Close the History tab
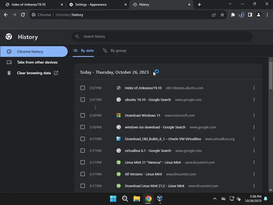The image size is (273, 205). [189, 5]
